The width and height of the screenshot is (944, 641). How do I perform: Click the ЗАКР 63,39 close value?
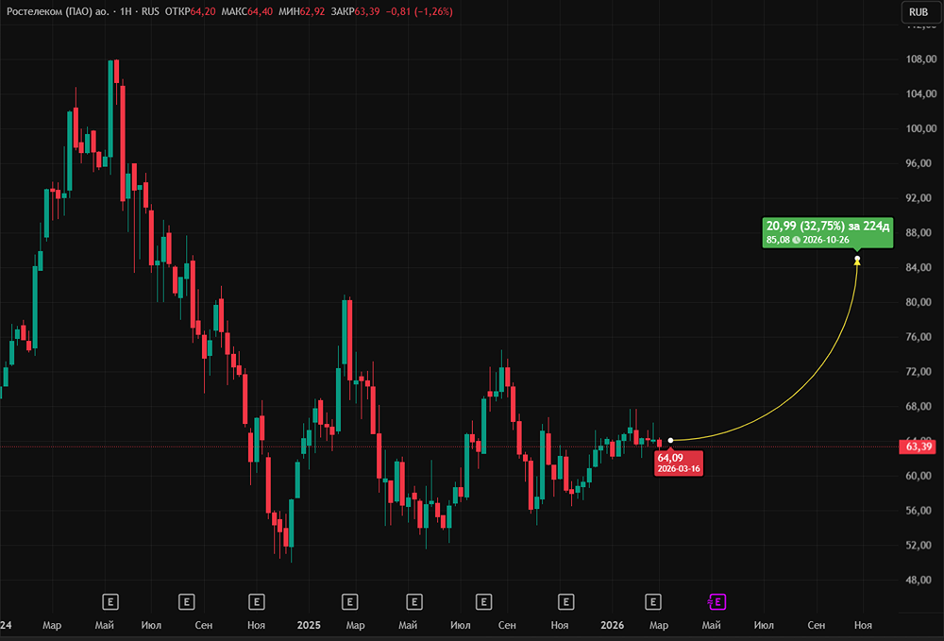click(x=355, y=11)
